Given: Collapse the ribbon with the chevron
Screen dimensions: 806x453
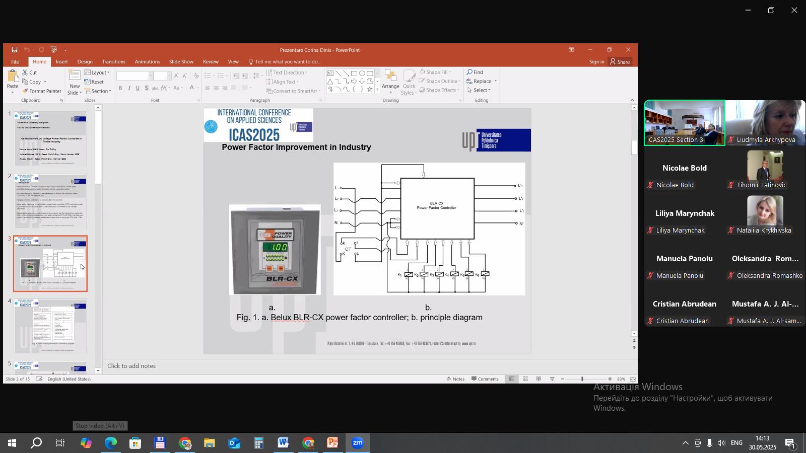Looking at the screenshot, I should click(x=633, y=100).
